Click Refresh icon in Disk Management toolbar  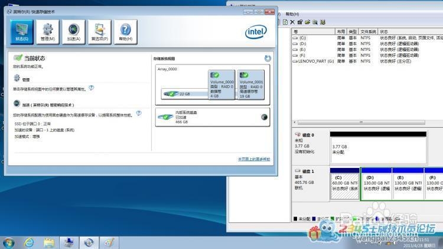[x=285, y=22]
